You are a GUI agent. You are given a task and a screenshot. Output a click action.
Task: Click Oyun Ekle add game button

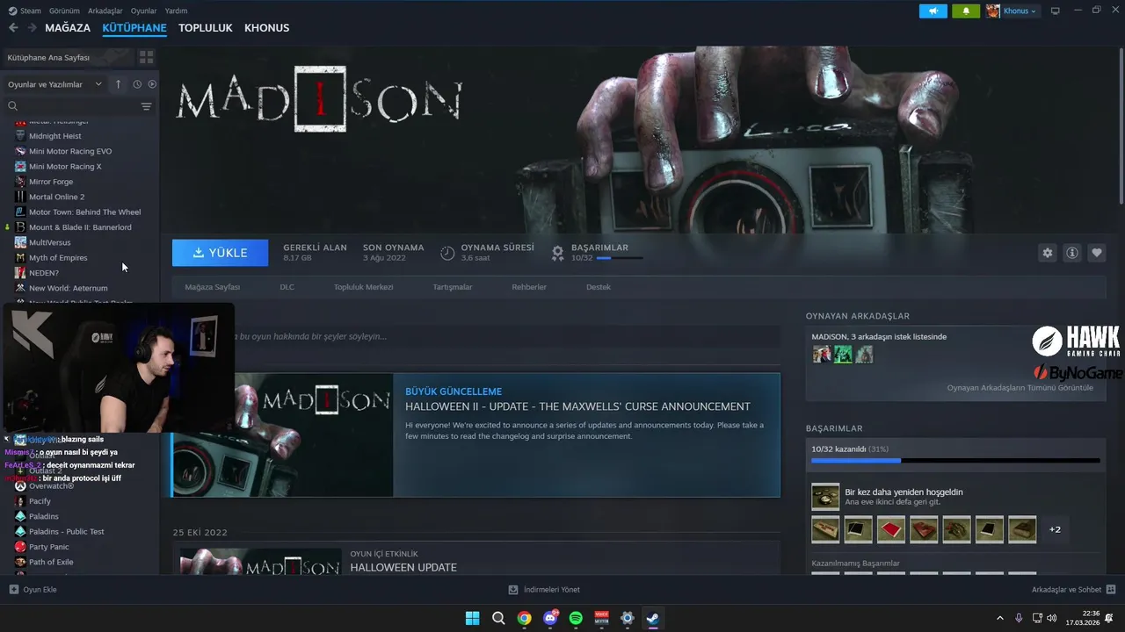[x=33, y=590]
